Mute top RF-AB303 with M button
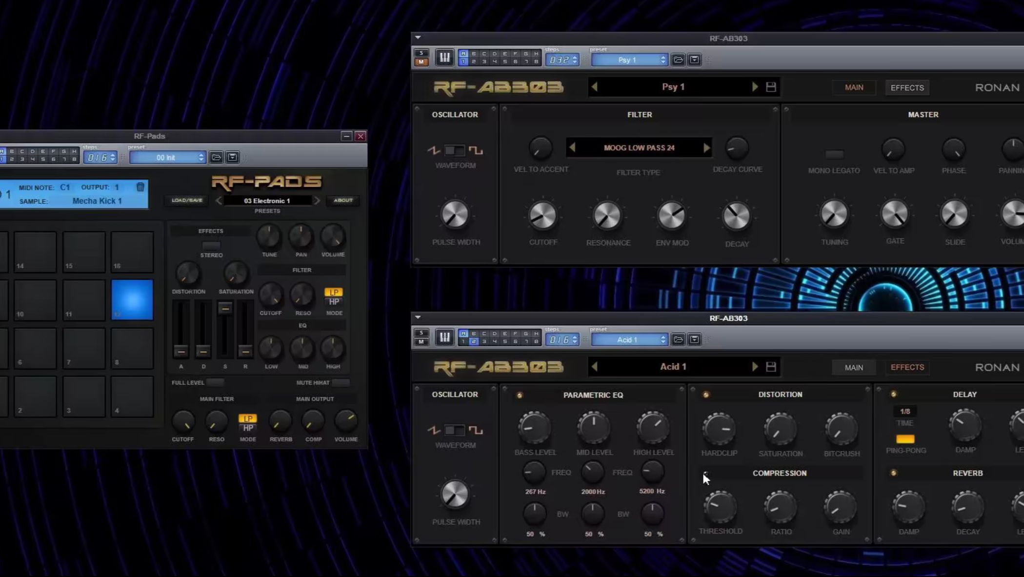1024x577 pixels. [x=421, y=62]
